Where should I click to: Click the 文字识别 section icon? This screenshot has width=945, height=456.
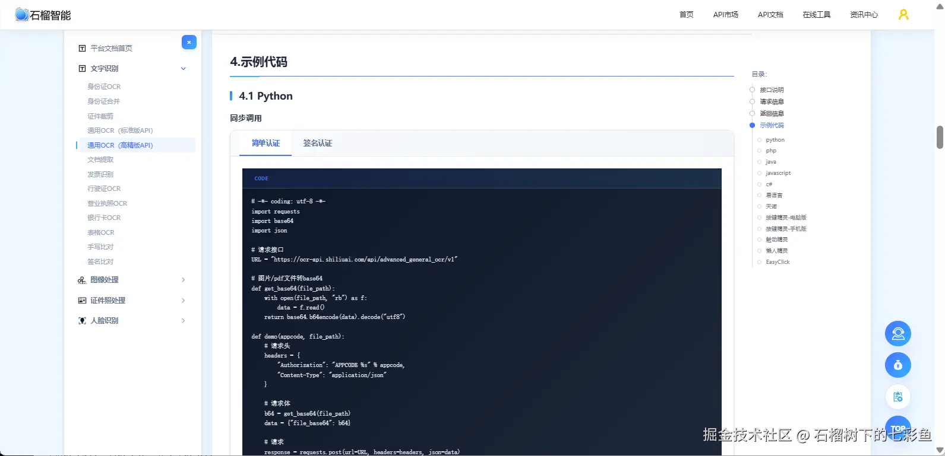pos(83,69)
